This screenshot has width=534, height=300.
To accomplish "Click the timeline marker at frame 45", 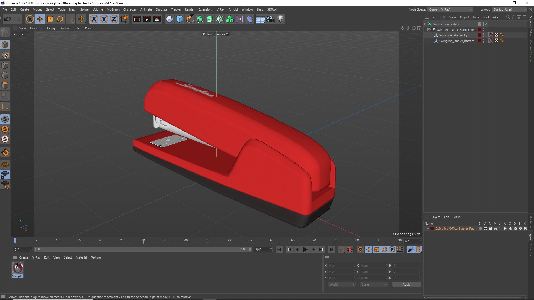I will point(207,241).
